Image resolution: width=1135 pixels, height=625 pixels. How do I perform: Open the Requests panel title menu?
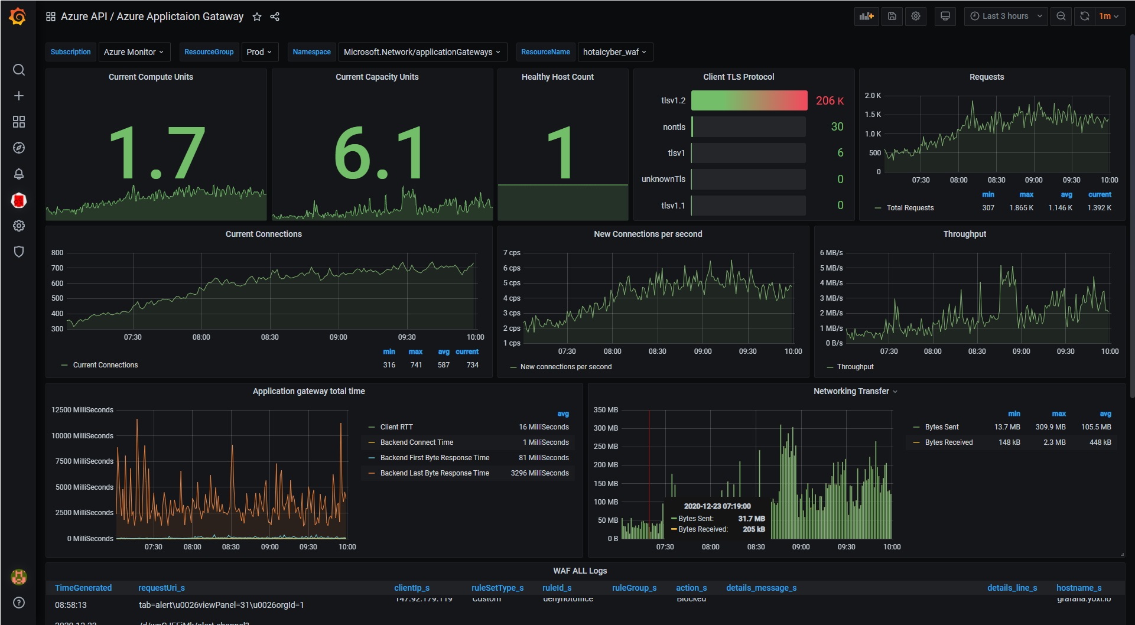click(x=986, y=77)
